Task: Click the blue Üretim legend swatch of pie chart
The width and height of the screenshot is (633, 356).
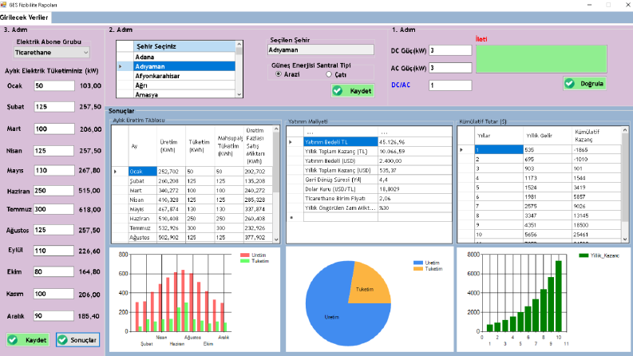Action: (x=418, y=263)
